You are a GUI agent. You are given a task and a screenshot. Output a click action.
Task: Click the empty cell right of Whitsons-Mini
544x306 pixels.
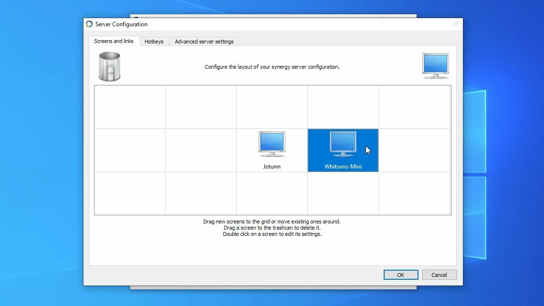pos(414,150)
